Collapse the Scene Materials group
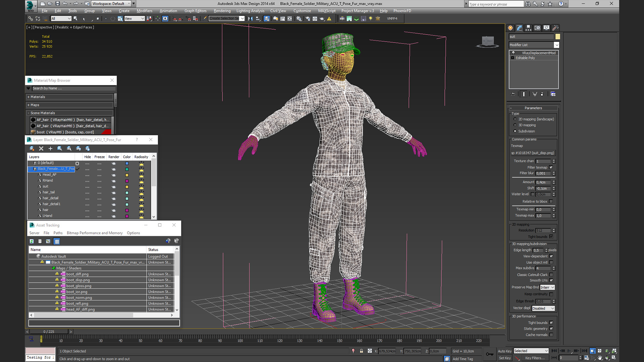This screenshot has width=644, height=362. click(70, 113)
